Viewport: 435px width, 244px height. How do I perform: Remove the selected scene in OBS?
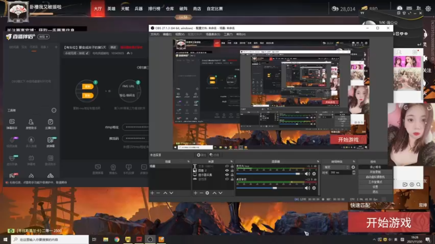158,193
